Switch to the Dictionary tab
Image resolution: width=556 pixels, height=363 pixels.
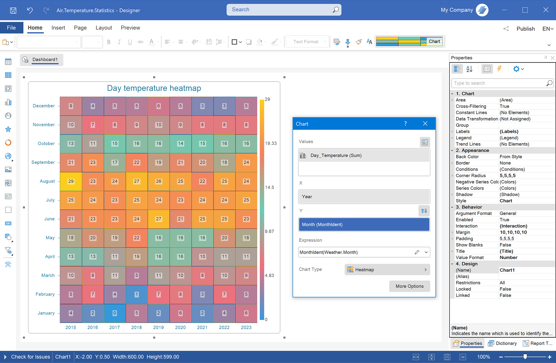(x=503, y=343)
